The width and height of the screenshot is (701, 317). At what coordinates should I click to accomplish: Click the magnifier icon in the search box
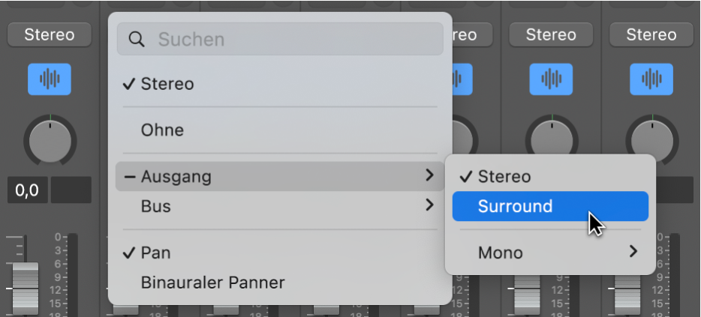[x=137, y=39]
